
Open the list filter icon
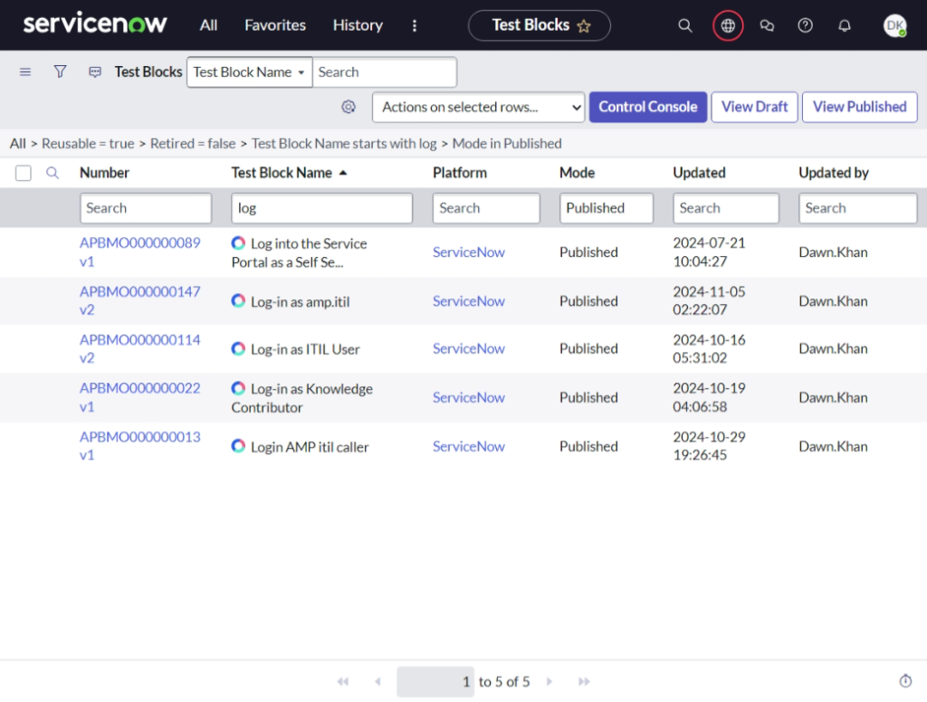[x=60, y=71]
